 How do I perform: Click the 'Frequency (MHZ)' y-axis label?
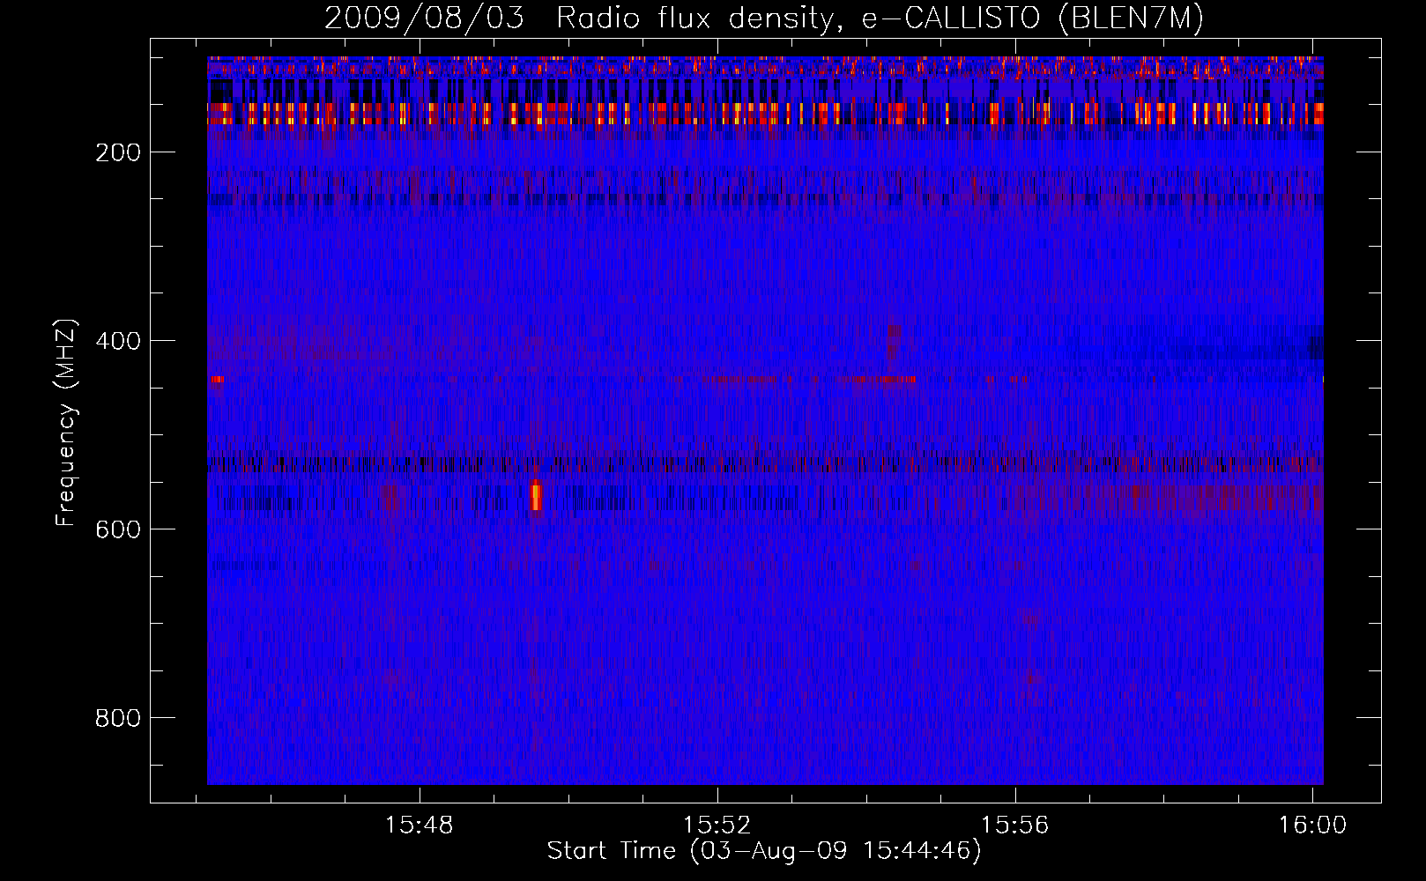click(66, 423)
